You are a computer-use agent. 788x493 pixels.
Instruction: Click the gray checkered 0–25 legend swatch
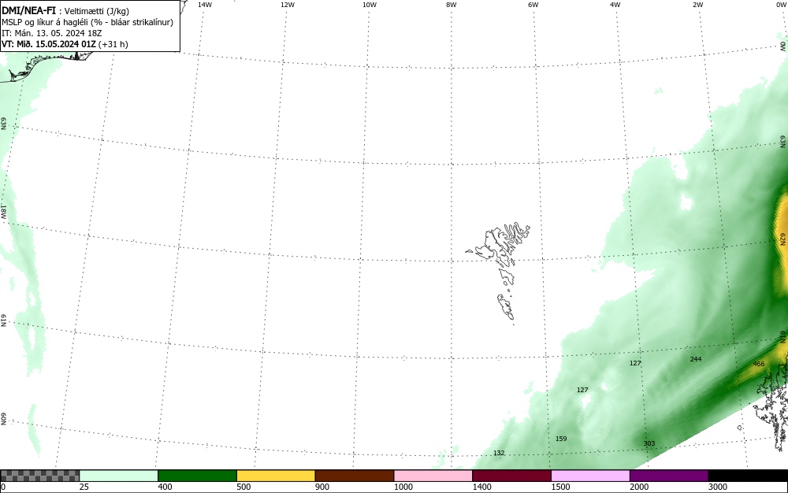click(39, 476)
